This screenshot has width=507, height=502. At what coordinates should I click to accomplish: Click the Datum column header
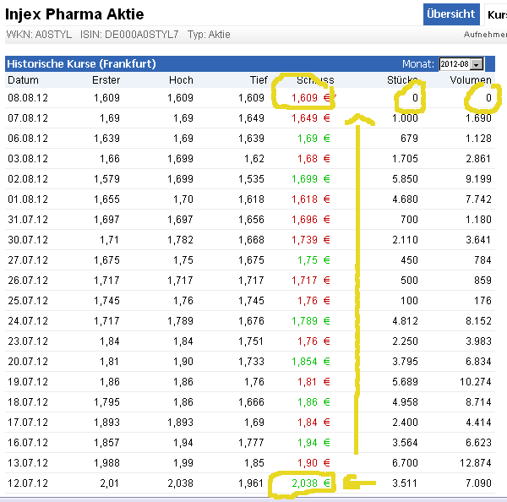point(23,80)
